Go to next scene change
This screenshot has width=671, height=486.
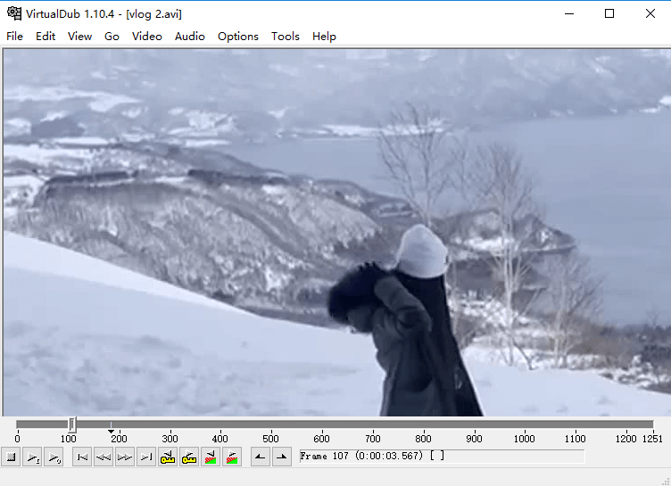click(232, 457)
